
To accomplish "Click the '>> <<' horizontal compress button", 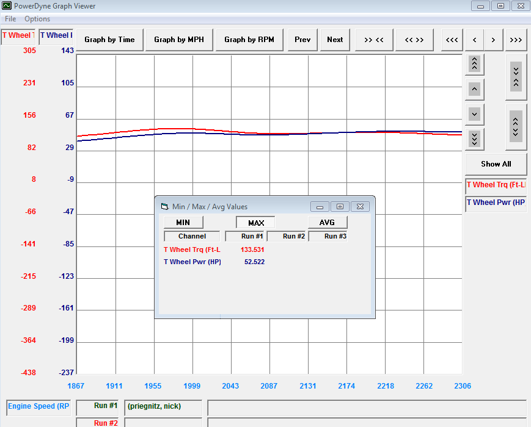I will click(373, 40).
